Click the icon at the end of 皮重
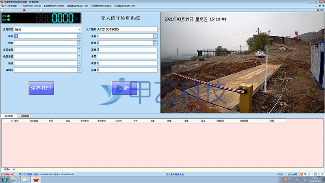325x183 pixels. click(x=155, y=43)
